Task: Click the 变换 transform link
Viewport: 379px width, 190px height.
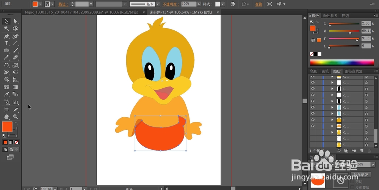Action: tap(258, 4)
